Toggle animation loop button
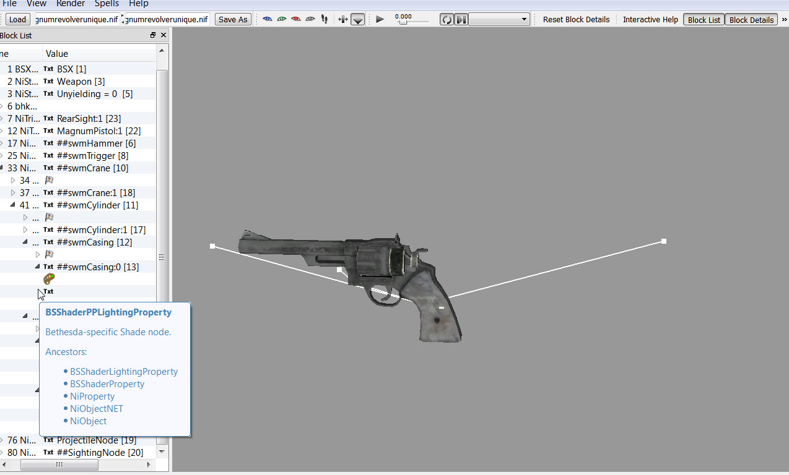The height and width of the screenshot is (475, 789). pos(447,20)
